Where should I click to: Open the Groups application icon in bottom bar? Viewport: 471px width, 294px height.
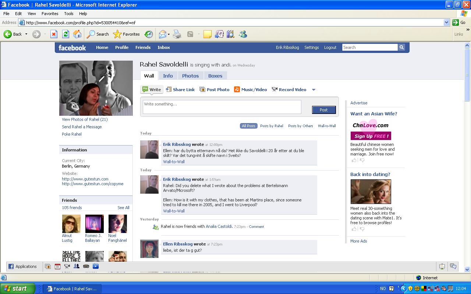77,266
